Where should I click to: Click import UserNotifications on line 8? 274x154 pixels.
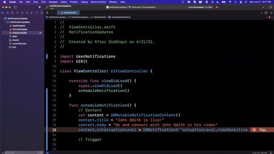(87, 56)
